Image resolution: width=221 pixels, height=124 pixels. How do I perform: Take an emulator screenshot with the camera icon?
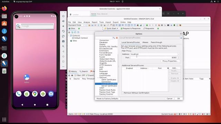coord(63,41)
